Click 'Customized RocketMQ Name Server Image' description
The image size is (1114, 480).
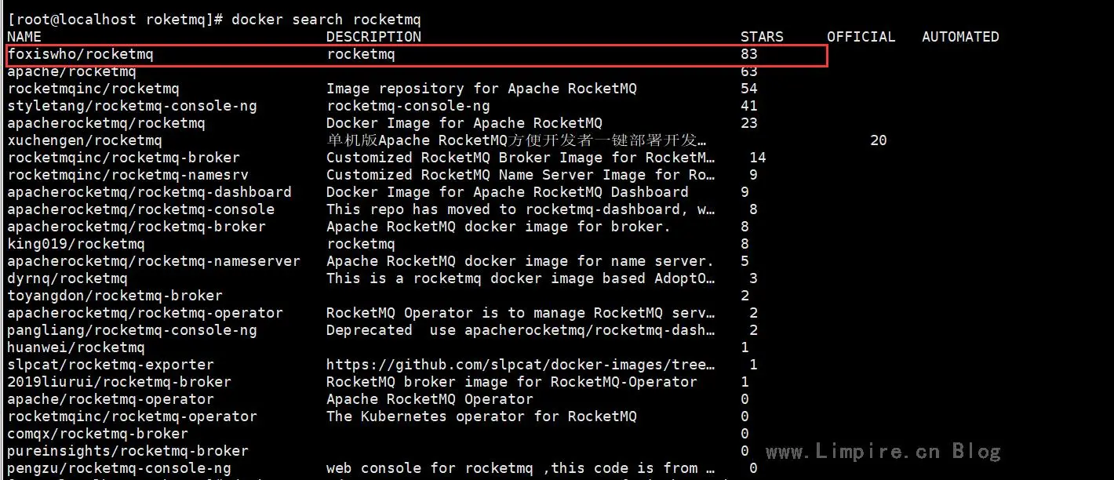521,175
